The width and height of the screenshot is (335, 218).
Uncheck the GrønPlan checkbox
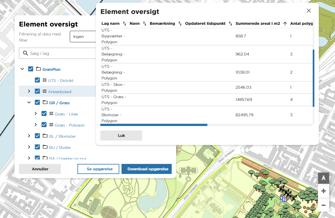point(31,69)
